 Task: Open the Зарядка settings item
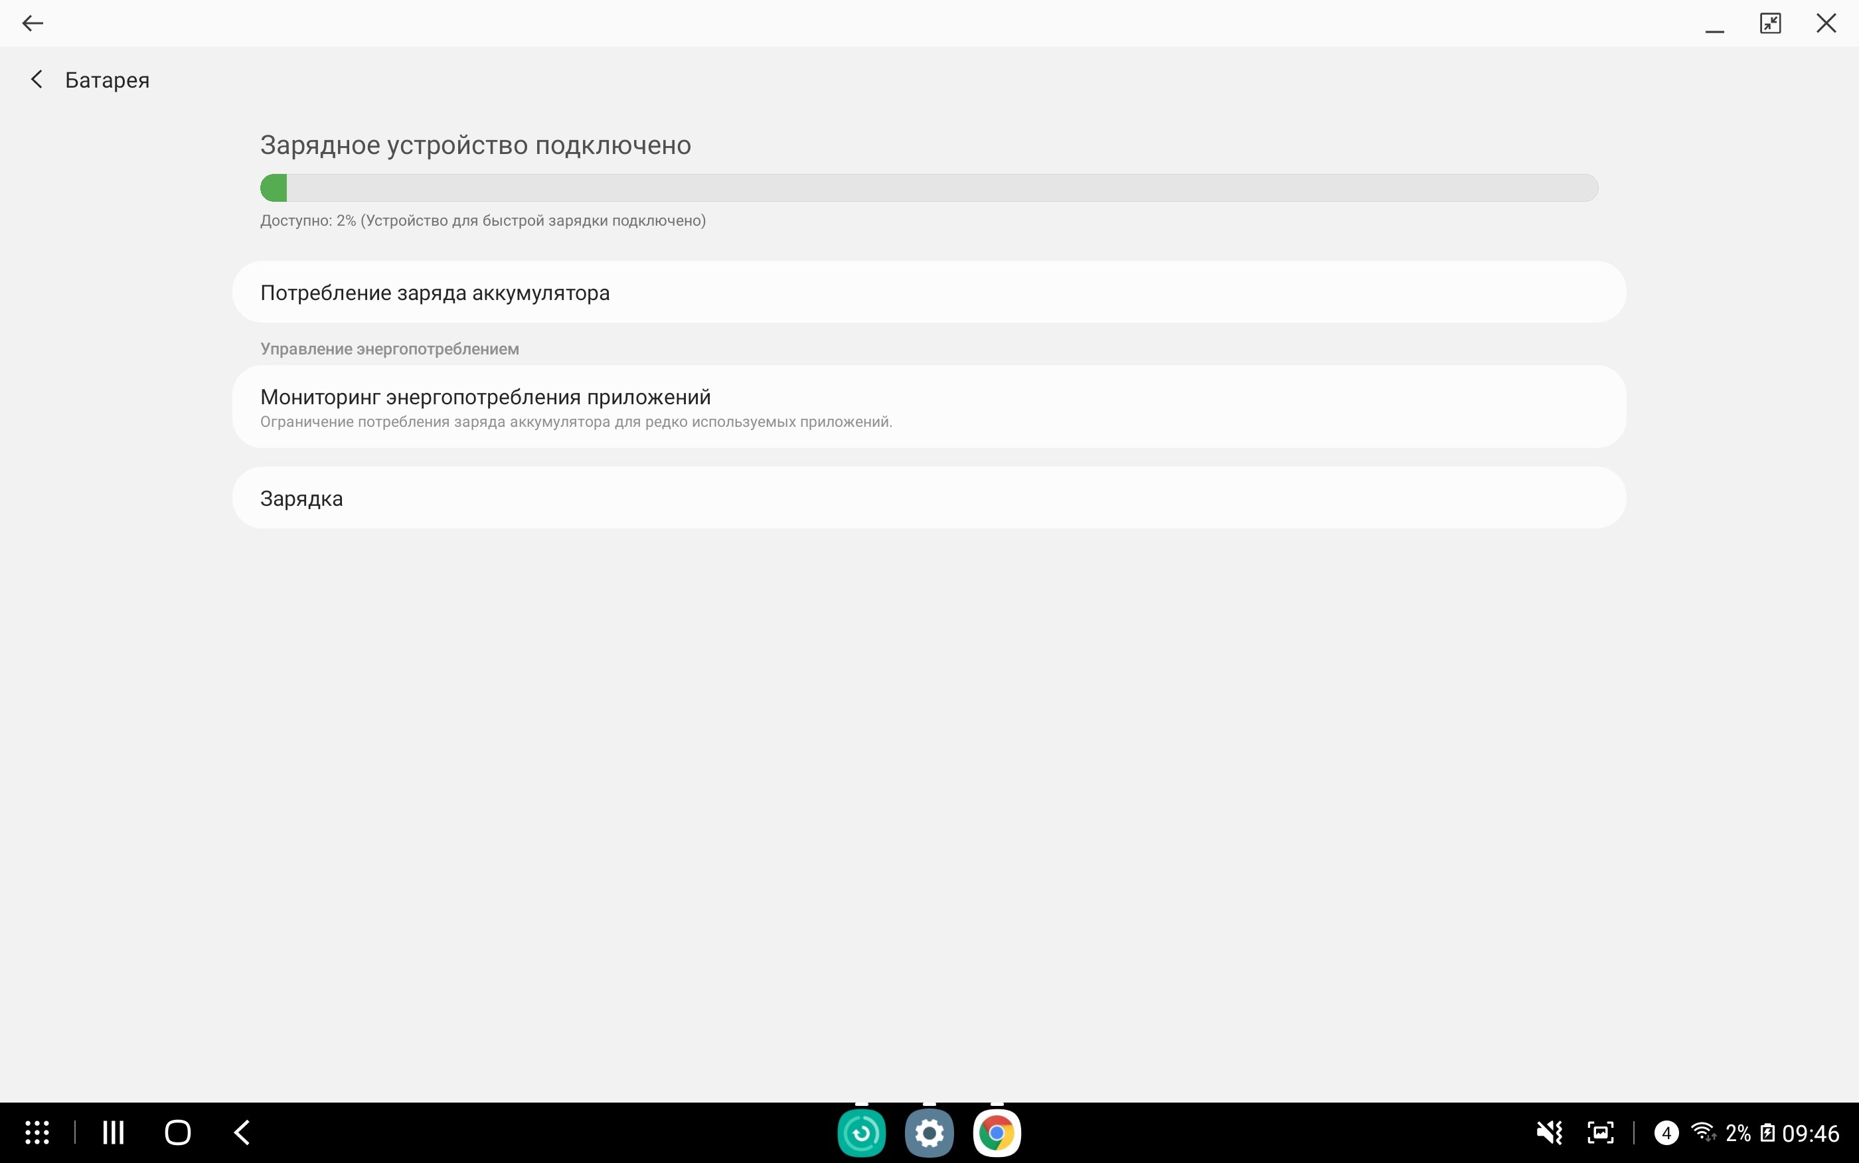(928, 498)
